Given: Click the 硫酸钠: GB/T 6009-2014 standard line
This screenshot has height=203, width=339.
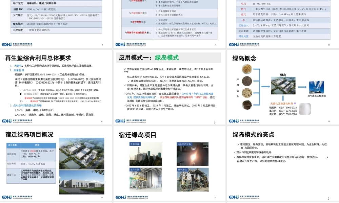Looking at the screenshot, I should point(283,108).
